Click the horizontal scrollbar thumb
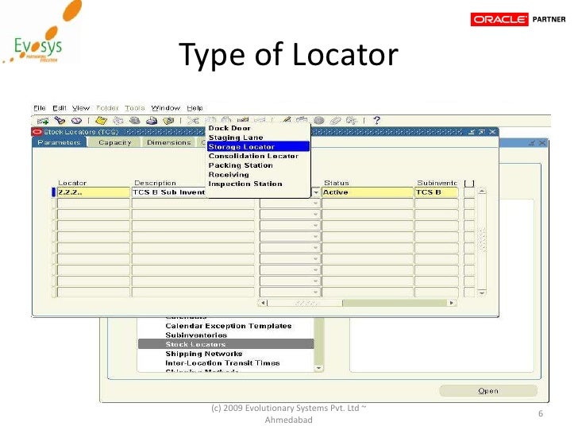The image size is (578, 434). click(x=305, y=303)
